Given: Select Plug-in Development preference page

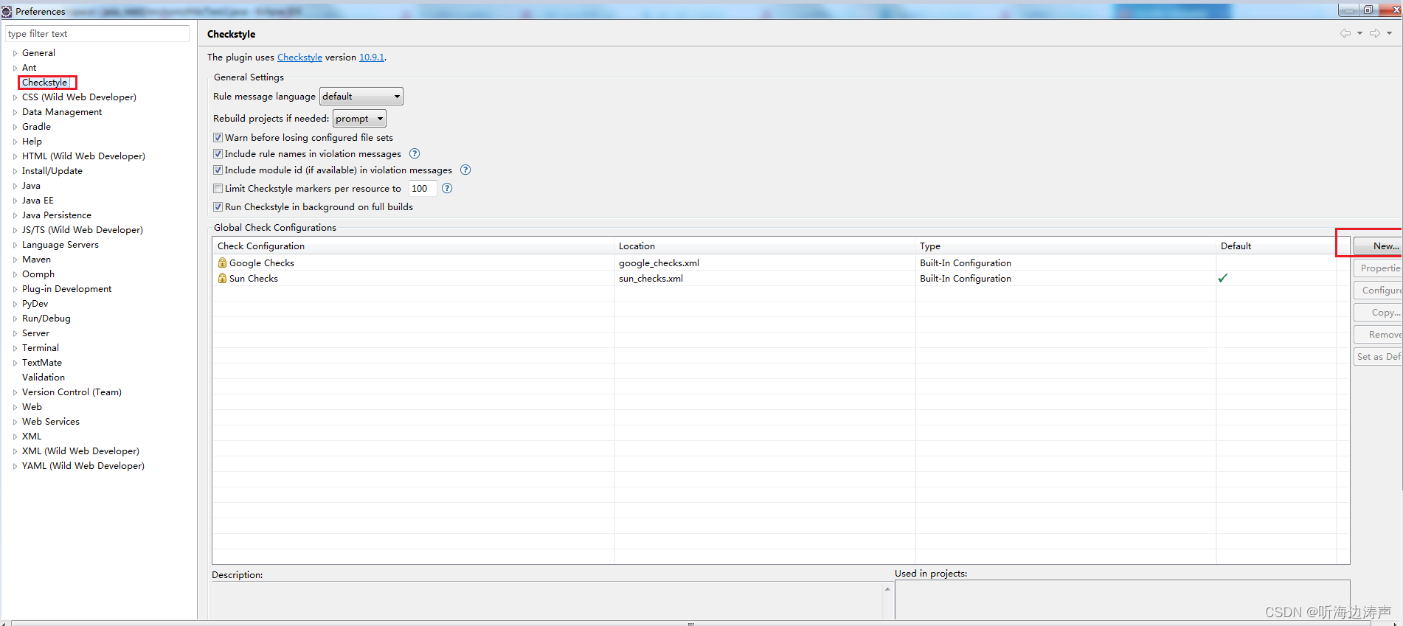Looking at the screenshot, I should click(66, 288).
